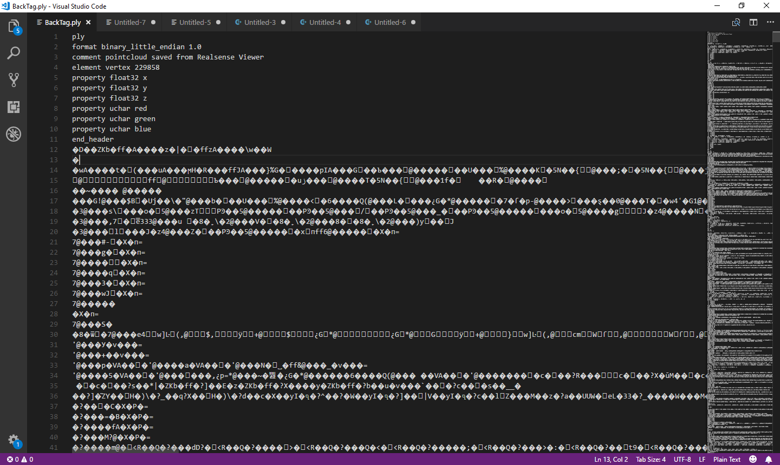Open the Explorer view in the activity bar
This screenshot has height=465, width=780.
click(x=14, y=25)
